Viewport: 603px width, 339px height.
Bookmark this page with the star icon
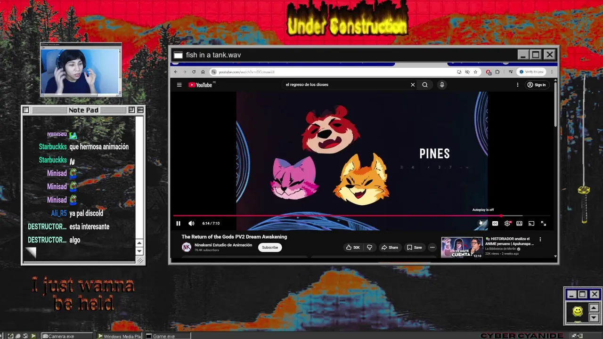475,72
